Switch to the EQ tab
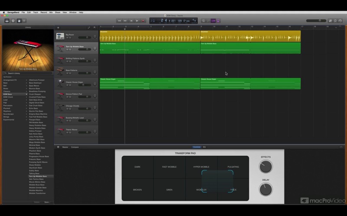Screen dimensions: 347x216 tap(204, 147)
